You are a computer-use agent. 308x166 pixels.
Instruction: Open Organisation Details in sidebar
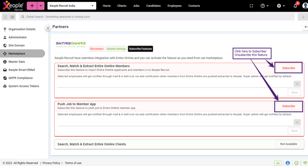22,29
